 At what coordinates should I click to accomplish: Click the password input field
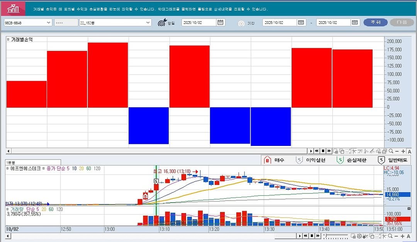tap(66, 23)
